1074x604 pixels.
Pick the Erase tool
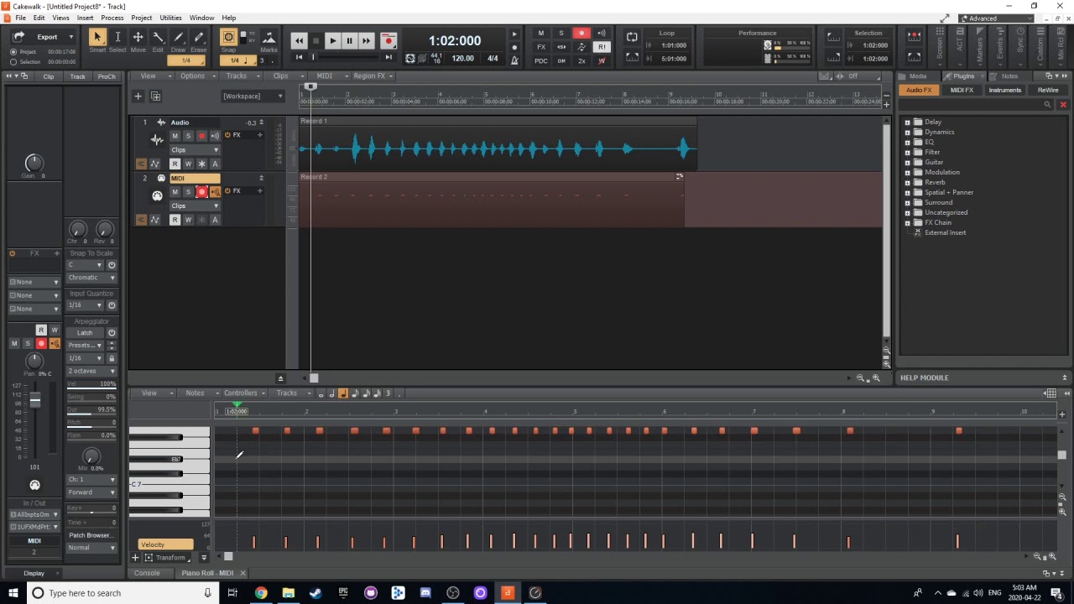click(199, 37)
